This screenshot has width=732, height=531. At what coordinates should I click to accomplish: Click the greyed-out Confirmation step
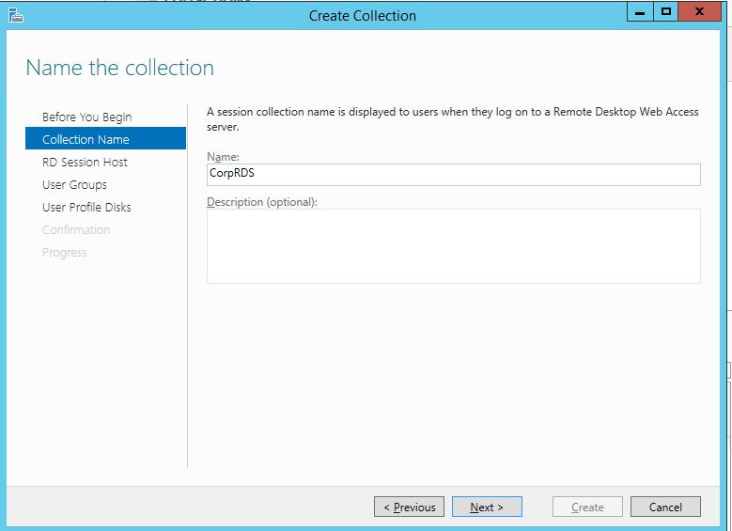click(x=76, y=229)
